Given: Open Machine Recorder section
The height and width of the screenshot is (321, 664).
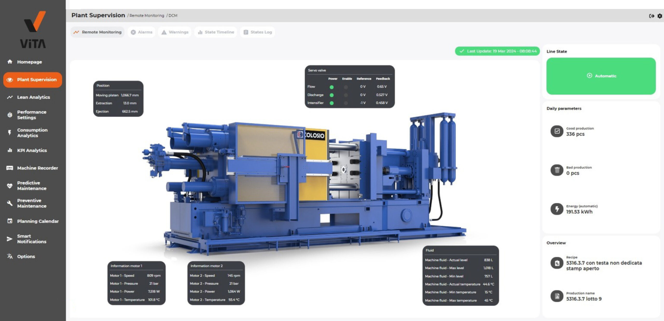Looking at the screenshot, I should (38, 168).
